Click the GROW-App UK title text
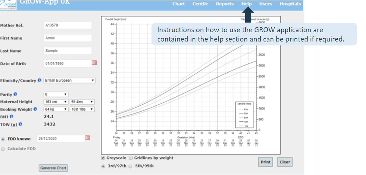Viewport: 366px width, 175px height. pos(44,3)
